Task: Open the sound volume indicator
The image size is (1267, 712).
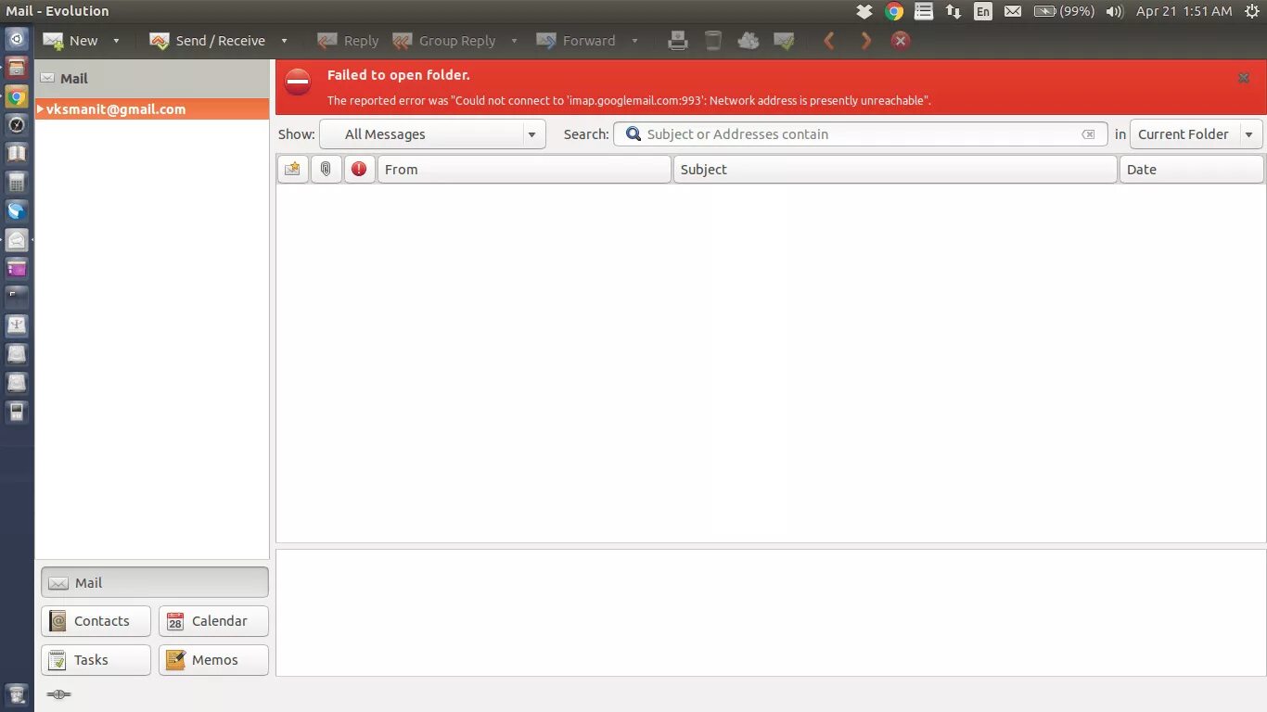Action: coord(1115,11)
